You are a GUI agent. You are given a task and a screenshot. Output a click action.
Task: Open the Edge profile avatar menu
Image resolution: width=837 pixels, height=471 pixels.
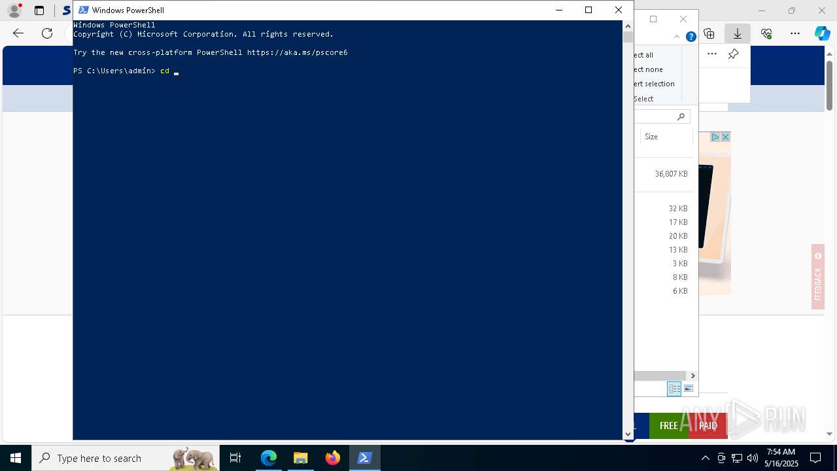pos(14,10)
